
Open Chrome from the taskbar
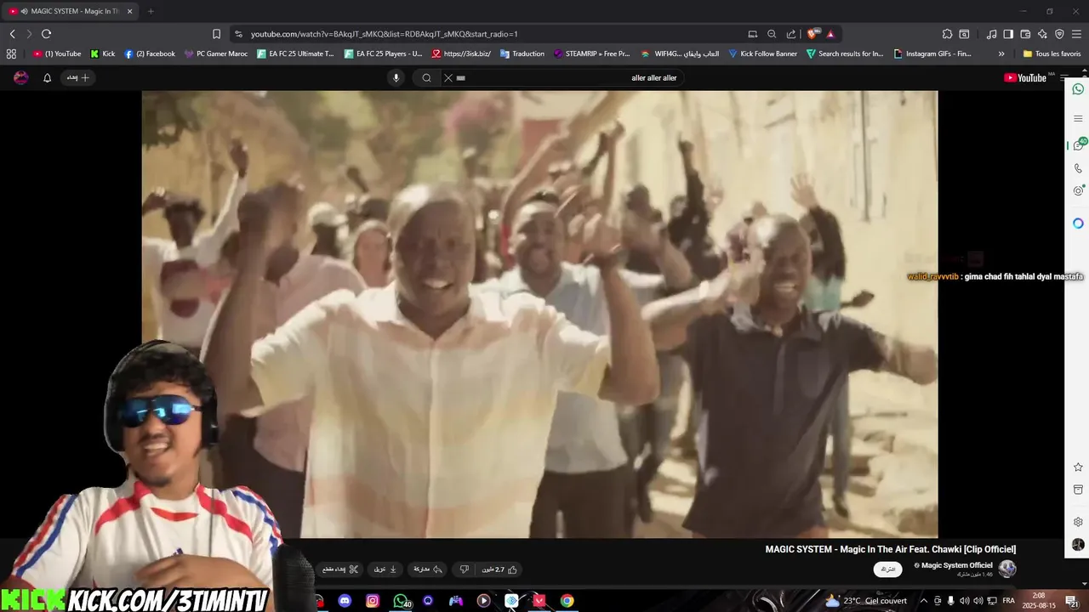(x=567, y=601)
